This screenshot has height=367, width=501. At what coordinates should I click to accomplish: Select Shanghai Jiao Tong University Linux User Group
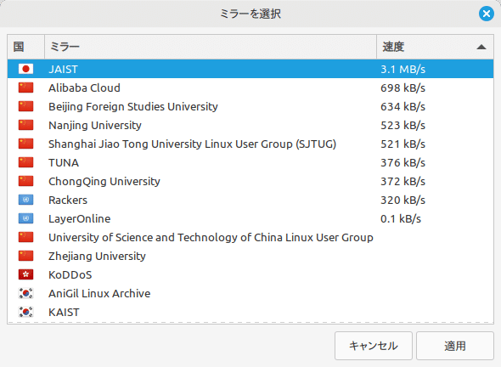click(250, 144)
